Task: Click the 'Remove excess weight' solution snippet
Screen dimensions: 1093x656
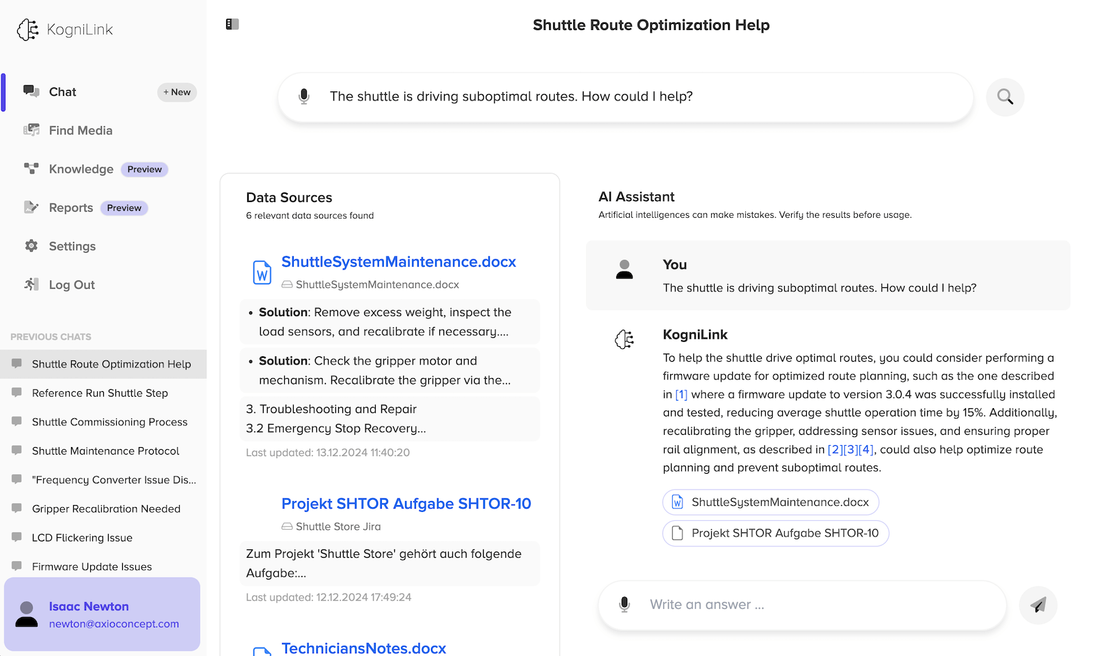Action: point(390,322)
